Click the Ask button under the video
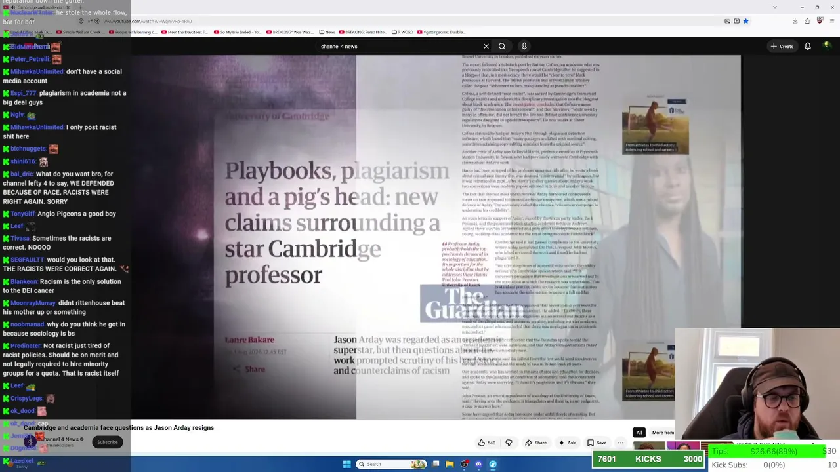The image size is (840, 472). (567, 442)
